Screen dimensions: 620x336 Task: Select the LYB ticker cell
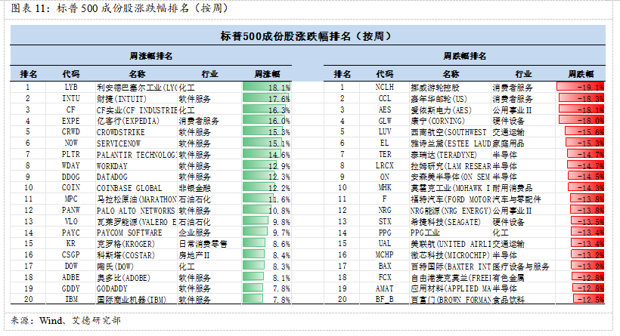71,88
